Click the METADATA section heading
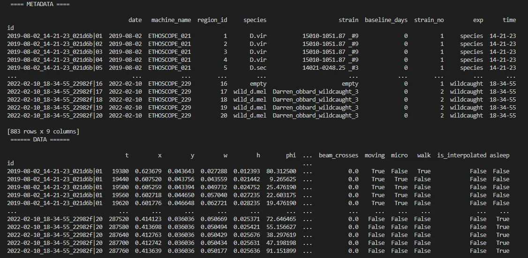This screenshot has width=528, height=258. point(40,4)
